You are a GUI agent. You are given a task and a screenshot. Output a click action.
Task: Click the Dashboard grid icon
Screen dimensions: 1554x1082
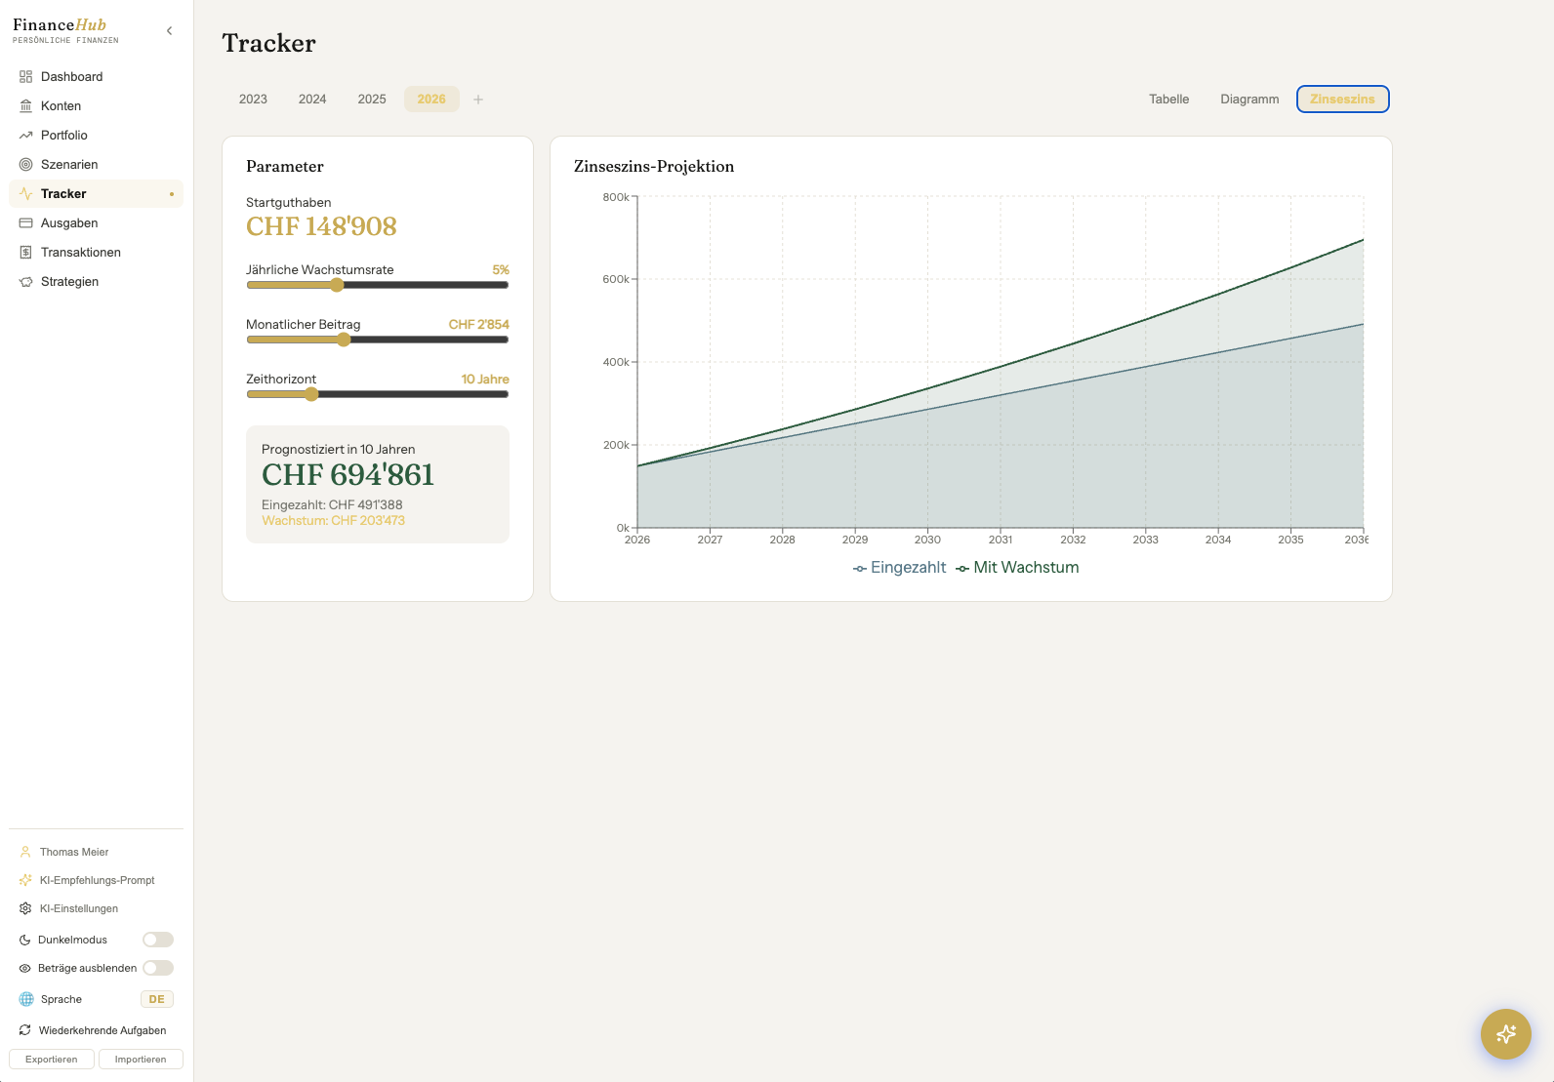point(26,77)
